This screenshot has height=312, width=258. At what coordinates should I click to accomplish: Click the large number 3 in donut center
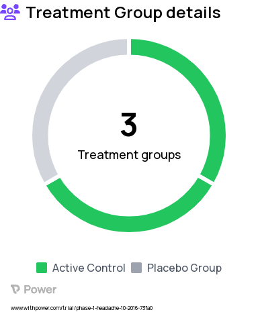pyautogui.click(x=129, y=124)
